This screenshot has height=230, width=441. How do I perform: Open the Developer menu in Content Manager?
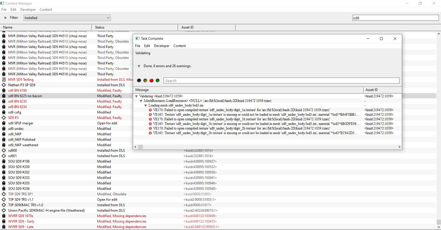28,10
